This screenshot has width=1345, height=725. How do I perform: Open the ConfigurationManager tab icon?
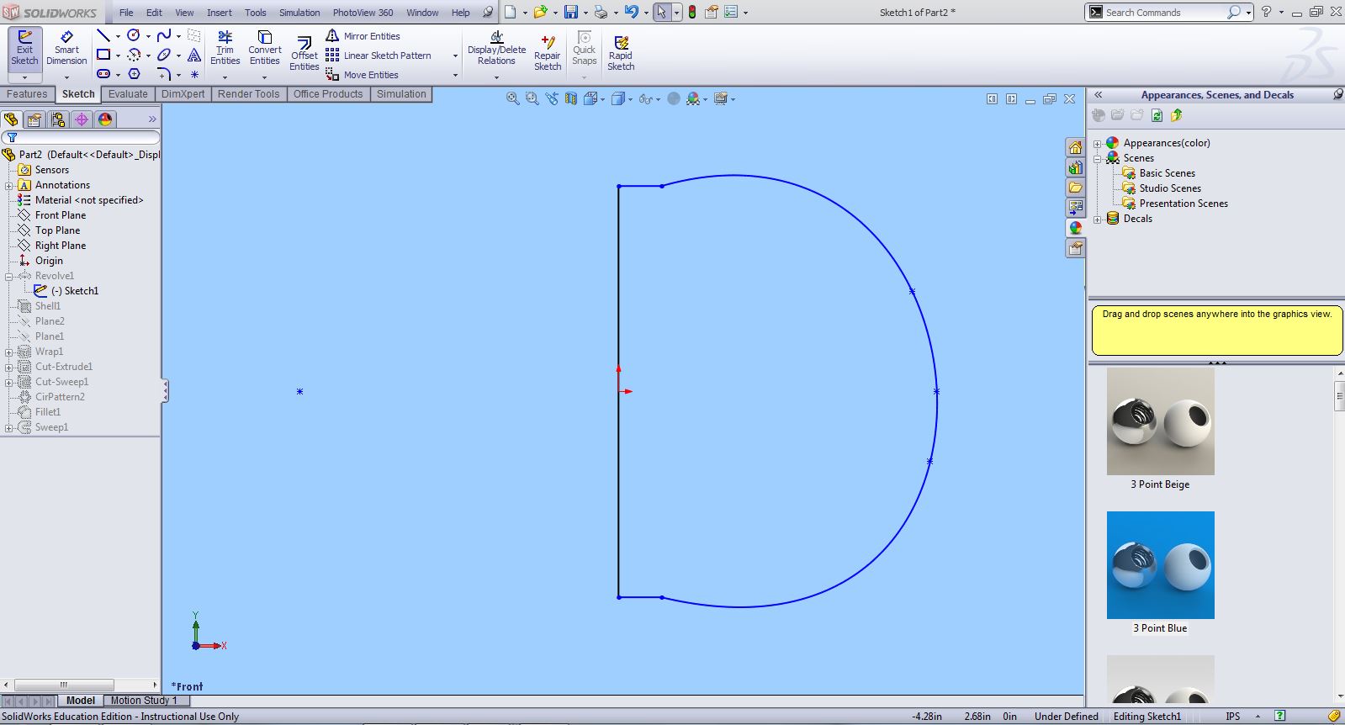(x=58, y=119)
